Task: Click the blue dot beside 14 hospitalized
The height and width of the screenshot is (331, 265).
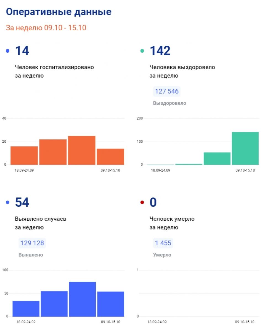Action: (x=7, y=51)
